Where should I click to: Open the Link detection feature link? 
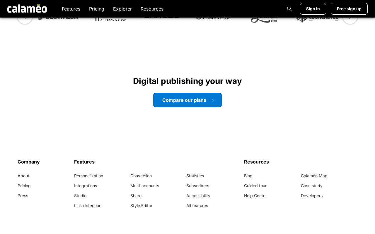[x=88, y=206]
